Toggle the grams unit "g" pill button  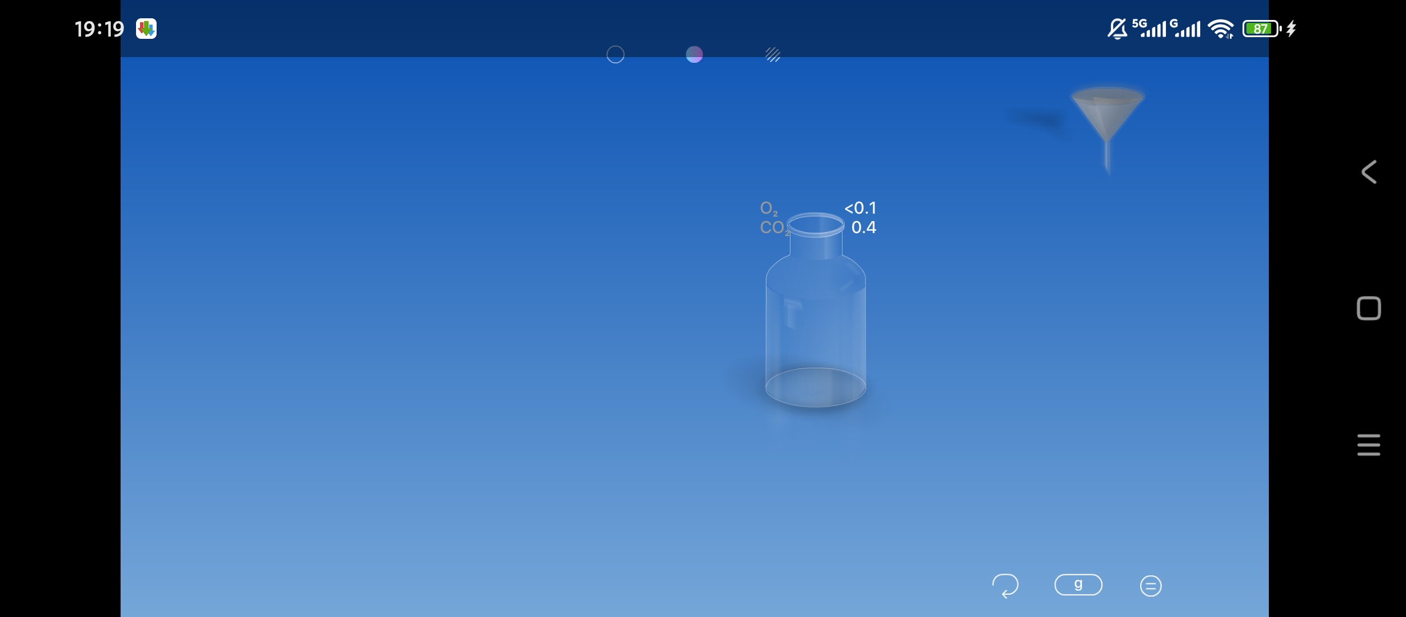coord(1078,585)
